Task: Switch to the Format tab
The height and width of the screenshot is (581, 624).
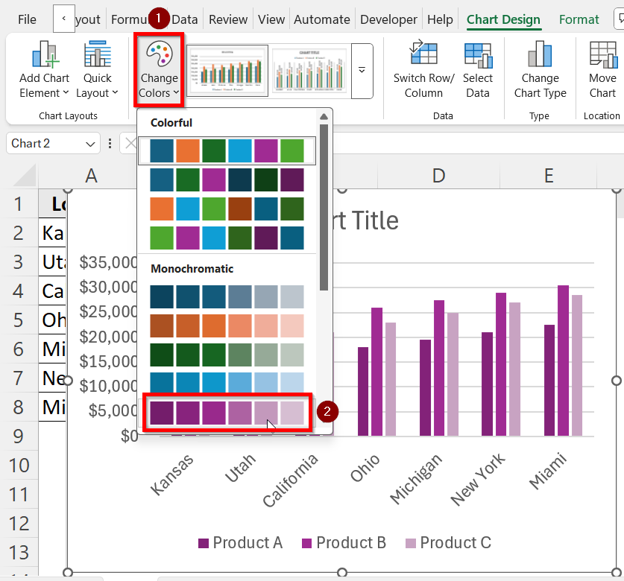Action: (579, 19)
